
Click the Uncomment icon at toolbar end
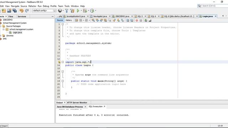coord(150,21)
